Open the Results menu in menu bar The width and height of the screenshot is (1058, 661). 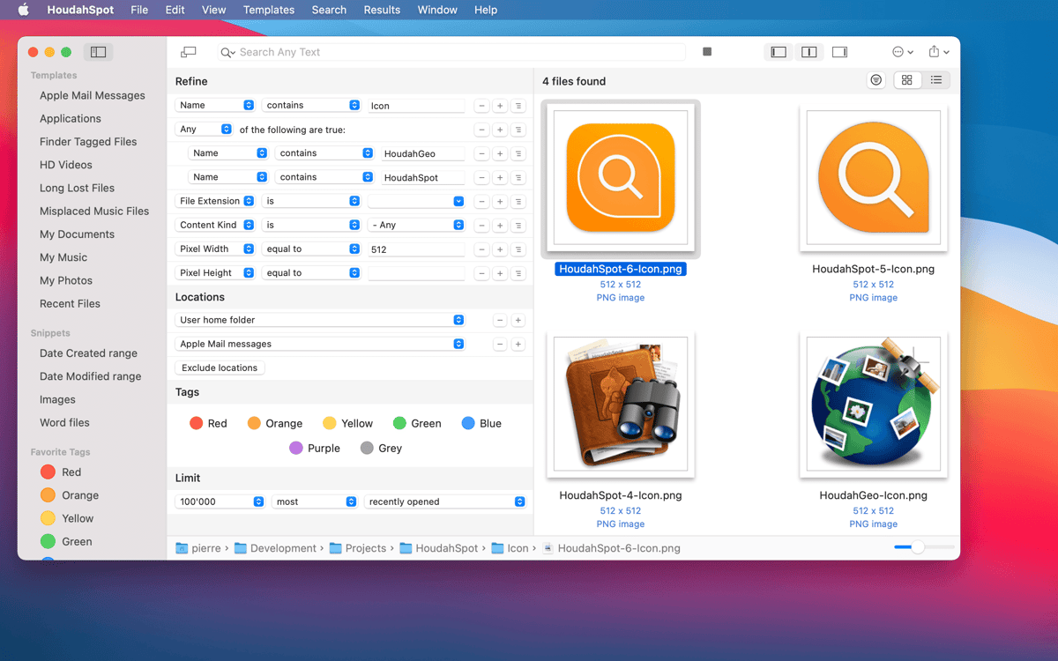382,10
